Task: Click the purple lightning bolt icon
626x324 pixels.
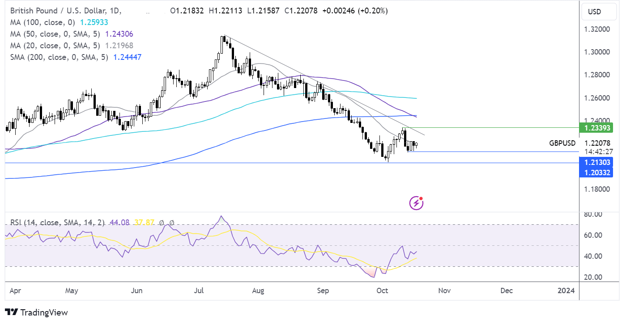Action: point(417,203)
